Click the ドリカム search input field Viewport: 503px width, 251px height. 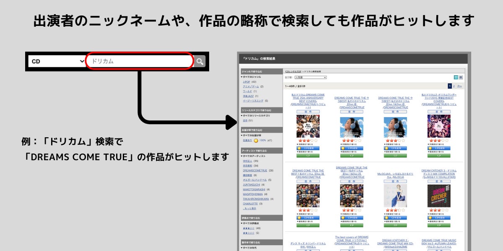pyautogui.click(x=140, y=61)
